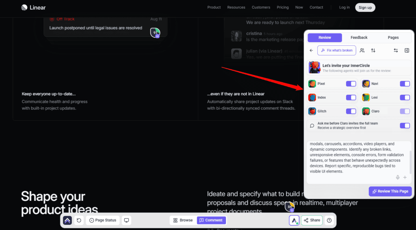Click the Pixel agent avatar
This screenshot has width=416, height=230.
312,84
